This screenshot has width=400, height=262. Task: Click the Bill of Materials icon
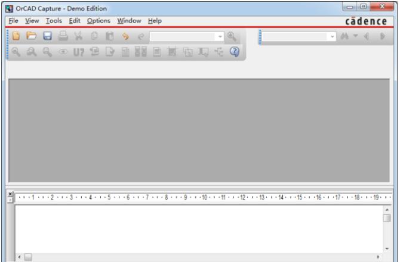coord(156,52)
